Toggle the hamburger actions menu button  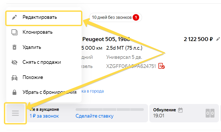click(x=15, y=113)
